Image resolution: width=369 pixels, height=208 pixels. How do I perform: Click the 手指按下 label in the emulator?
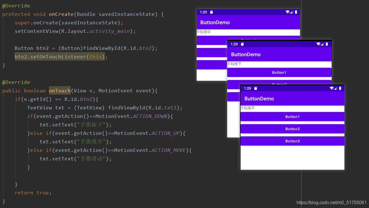point(234,64)
